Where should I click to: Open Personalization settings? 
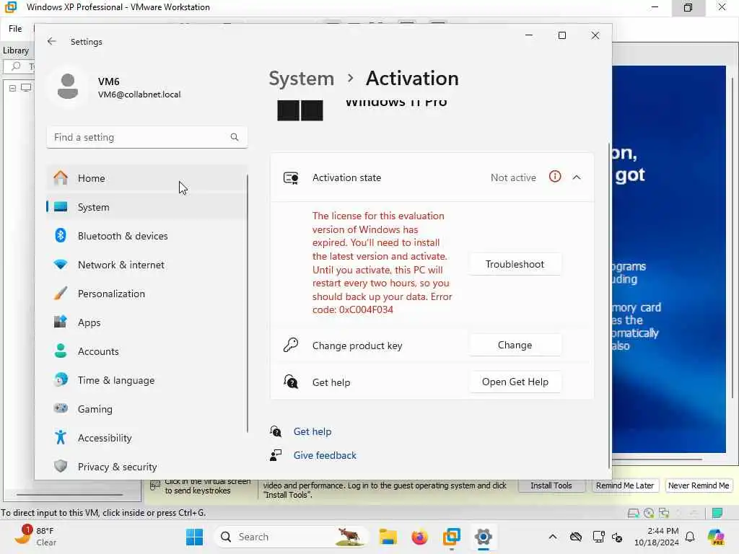[x=147, y=294]
